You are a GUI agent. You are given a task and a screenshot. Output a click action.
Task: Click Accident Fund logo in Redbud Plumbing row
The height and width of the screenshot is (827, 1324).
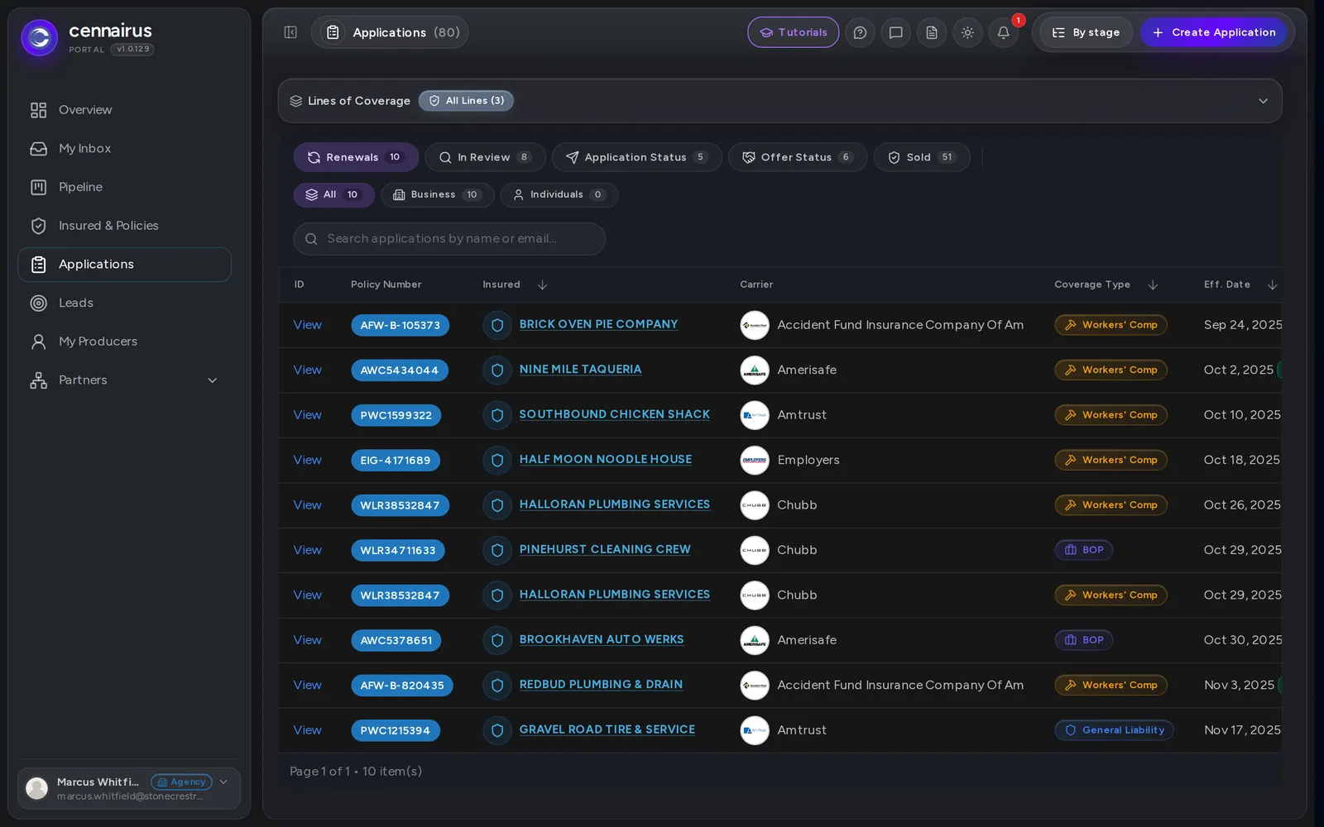click(x=755, y=685)
